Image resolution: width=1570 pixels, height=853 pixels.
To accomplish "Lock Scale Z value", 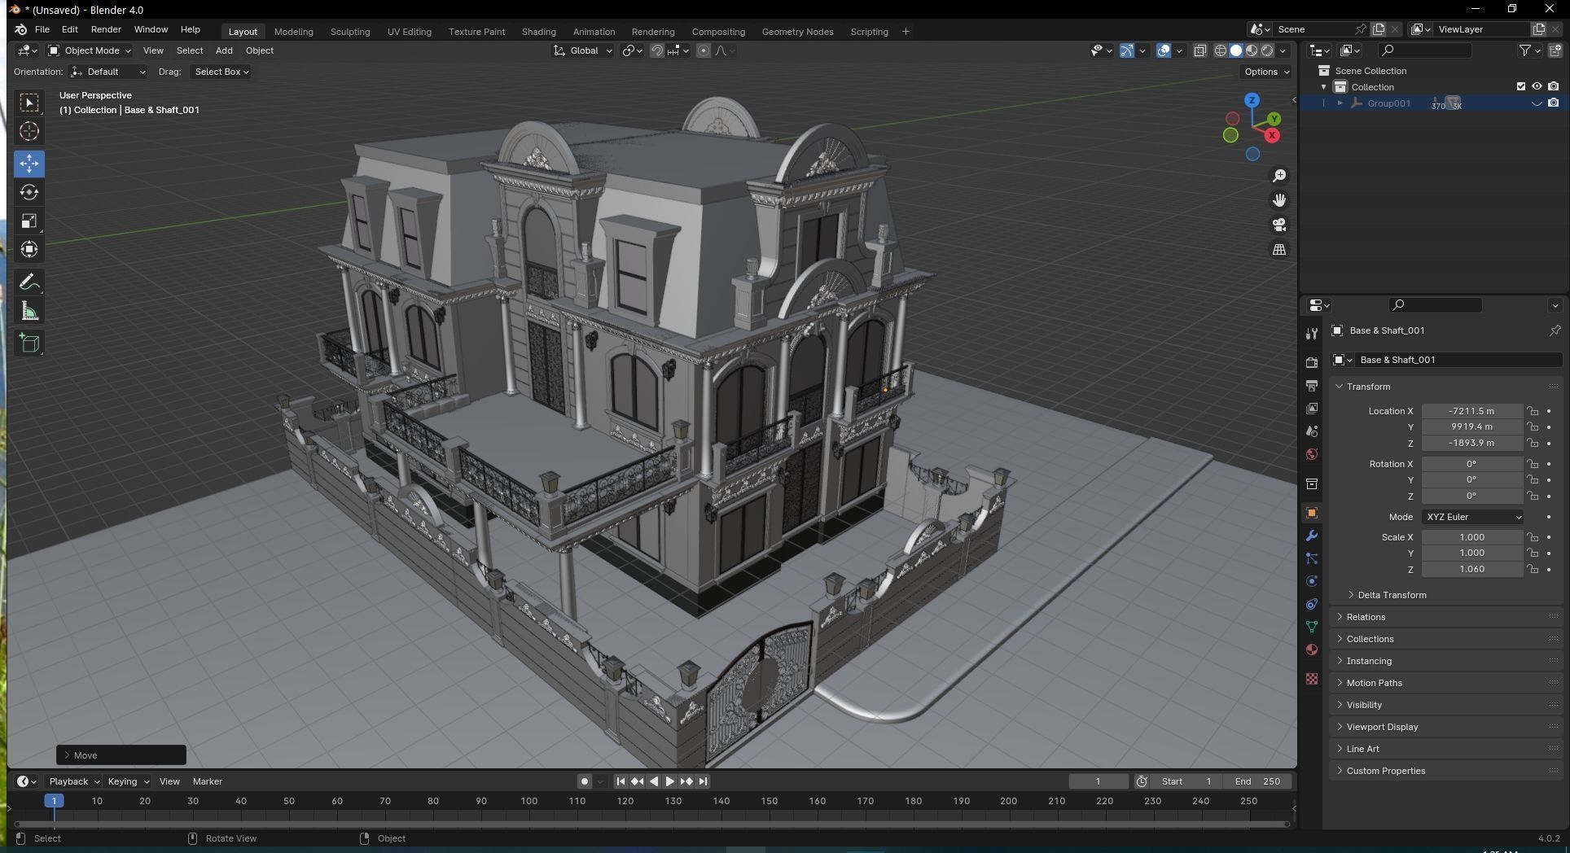I will coord(1533,569).
